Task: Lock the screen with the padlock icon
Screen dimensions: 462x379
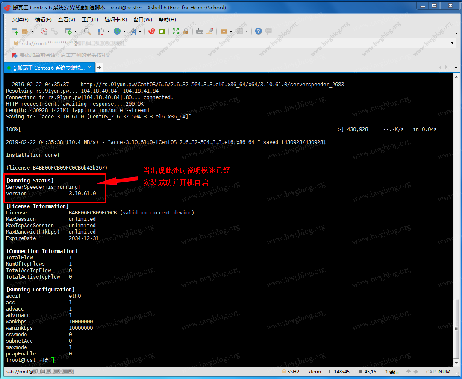Action: point(185,31)
